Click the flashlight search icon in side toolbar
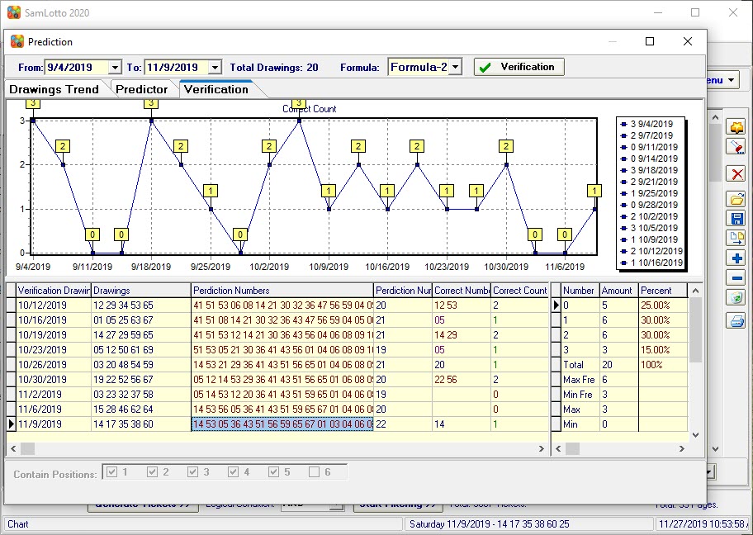This screenshot has width=753, height=535. tap(736, 146)
